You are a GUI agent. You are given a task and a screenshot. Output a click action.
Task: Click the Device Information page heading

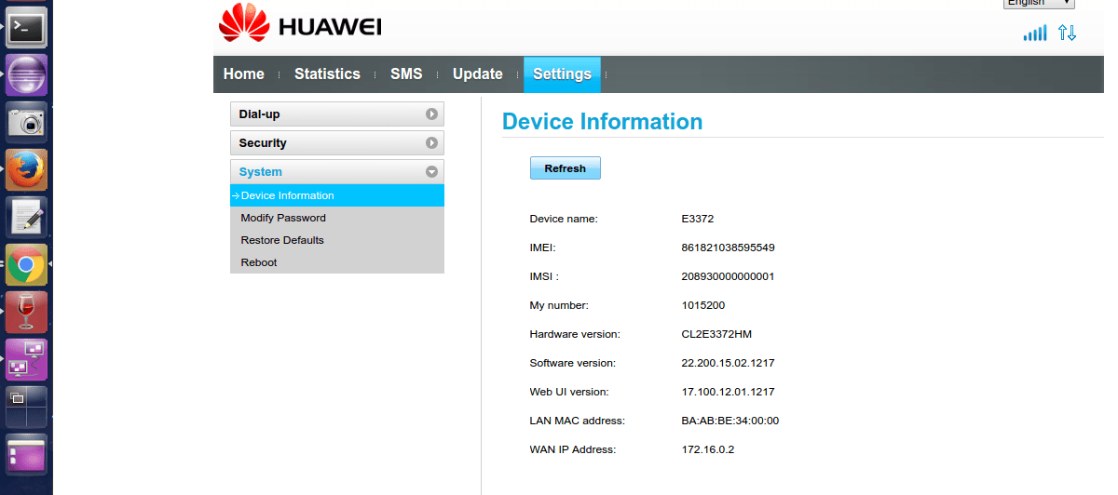tap(602, 122)
